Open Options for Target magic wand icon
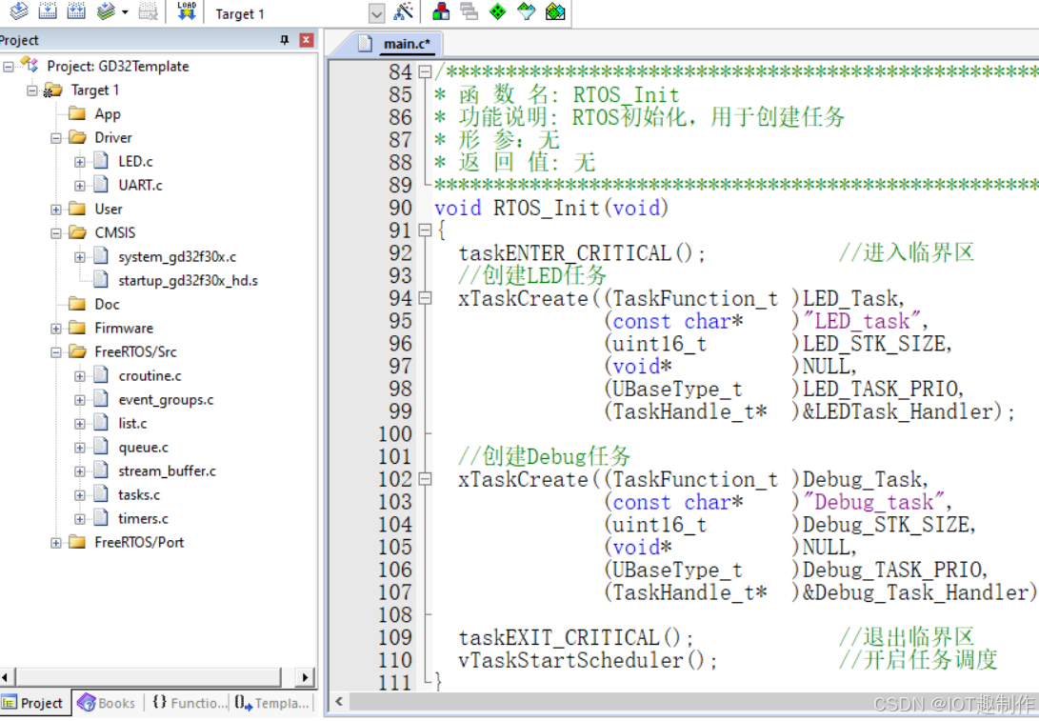The image size is (1039, 721). tap(403, 10)
